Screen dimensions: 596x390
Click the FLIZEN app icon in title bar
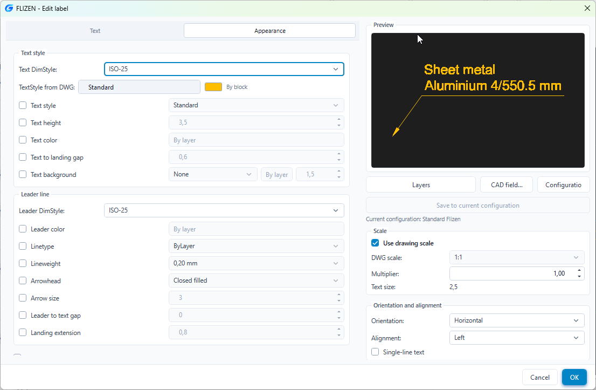9,9
